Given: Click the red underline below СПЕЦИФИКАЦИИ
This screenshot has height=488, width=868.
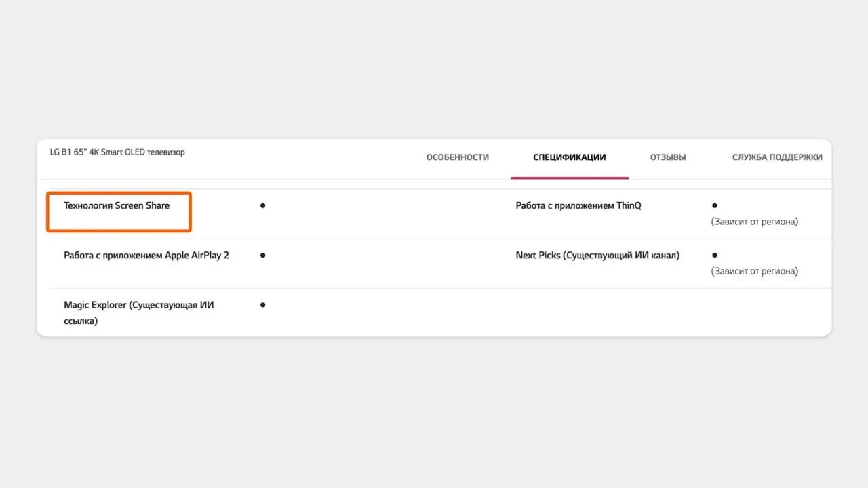Looking at the screenshot, I should tap(570, 178).
